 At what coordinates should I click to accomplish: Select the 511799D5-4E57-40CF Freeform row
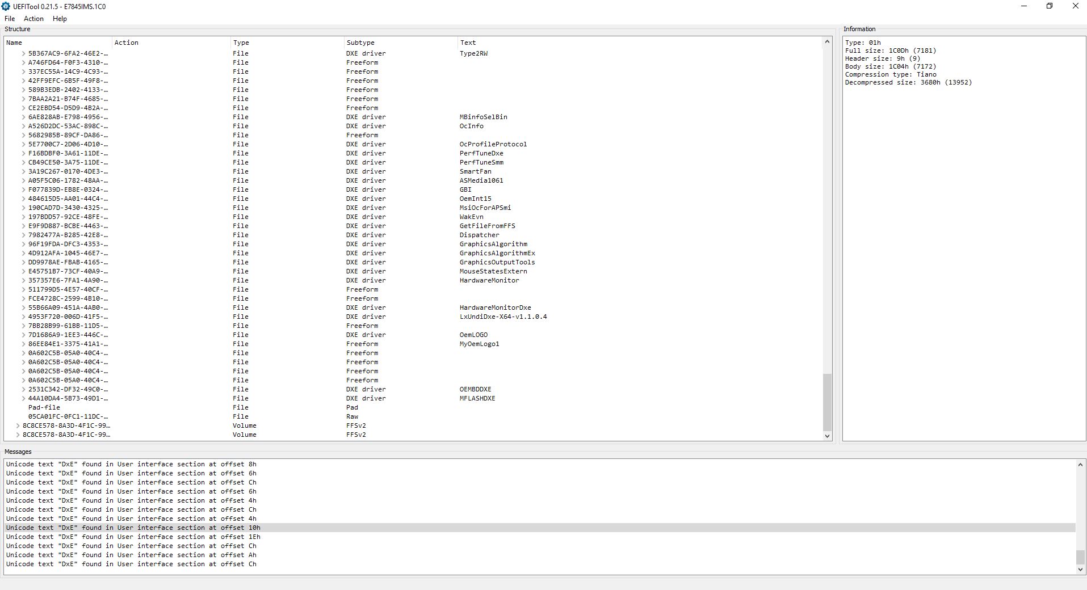(x=413, y=289)
